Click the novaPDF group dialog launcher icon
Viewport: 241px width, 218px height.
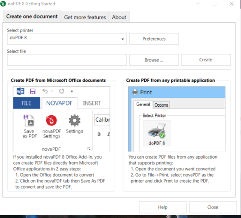89,149
